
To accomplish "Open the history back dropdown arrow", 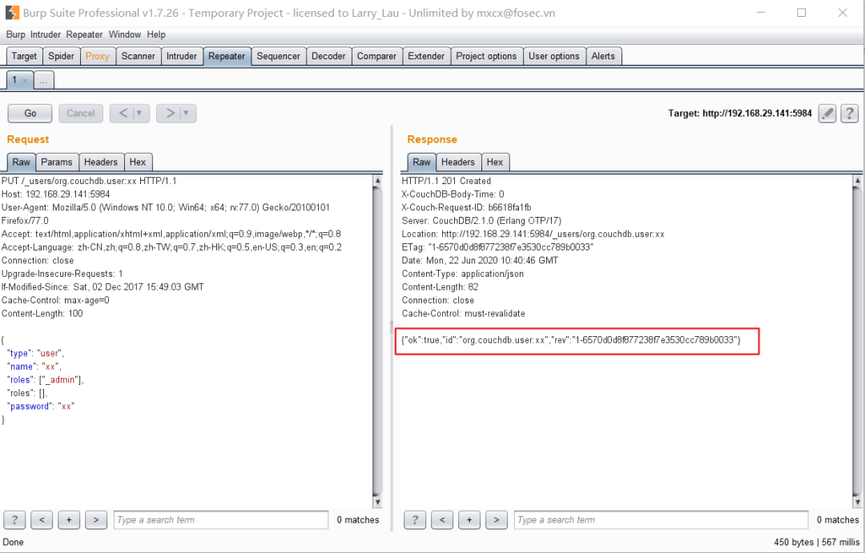I will point(139,113).
